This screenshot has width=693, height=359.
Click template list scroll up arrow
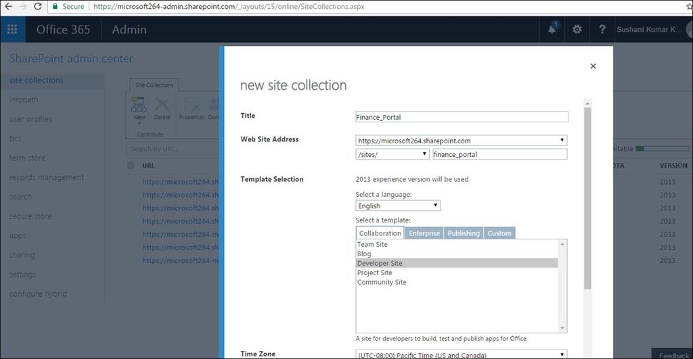click(x=562, y=244)
